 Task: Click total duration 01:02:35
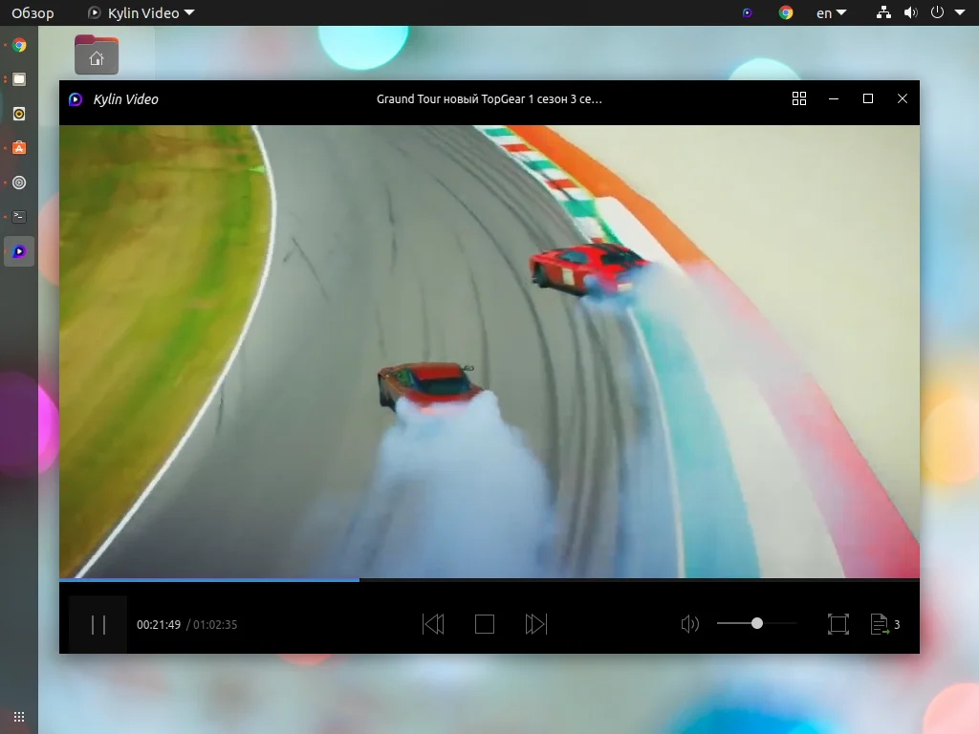point(215,625)
